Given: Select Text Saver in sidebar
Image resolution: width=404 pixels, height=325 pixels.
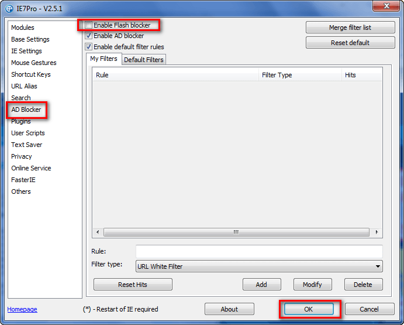Looking at the screenshot, I should [26, 145].
